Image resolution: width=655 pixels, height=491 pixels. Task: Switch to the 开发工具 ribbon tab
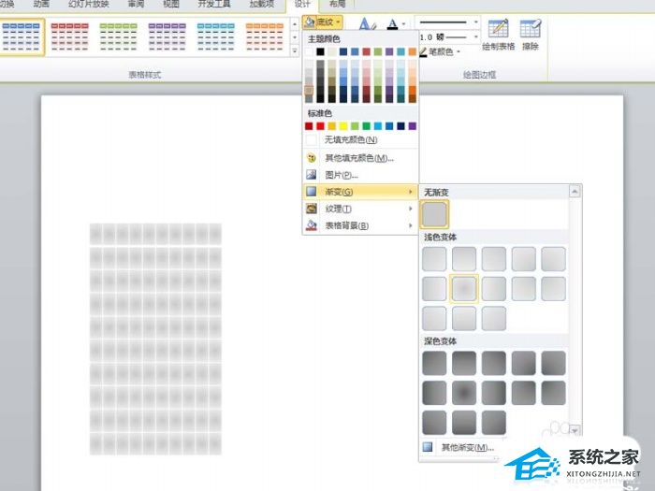pyautogui.click(x=214, y=4)
